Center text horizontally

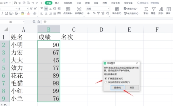(46, 13)
